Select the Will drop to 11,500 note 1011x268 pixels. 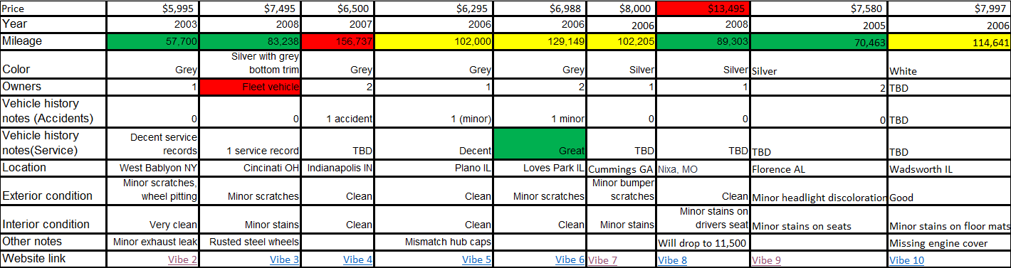[702, 242]
